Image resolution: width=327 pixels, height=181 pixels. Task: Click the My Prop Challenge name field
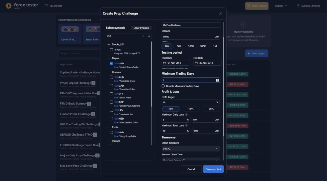(x=191, y=25)
